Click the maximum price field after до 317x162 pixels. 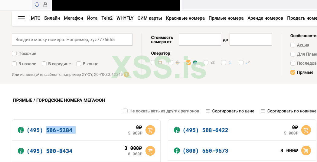pyautogui.click(x=251, y=40)
